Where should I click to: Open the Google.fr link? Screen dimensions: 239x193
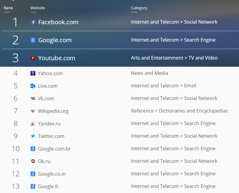tap(48, 186)
